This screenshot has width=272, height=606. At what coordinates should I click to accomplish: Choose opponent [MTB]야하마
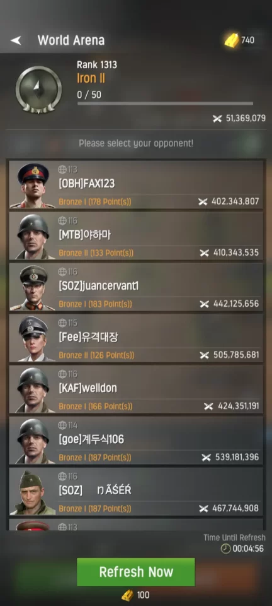[136, 236]
